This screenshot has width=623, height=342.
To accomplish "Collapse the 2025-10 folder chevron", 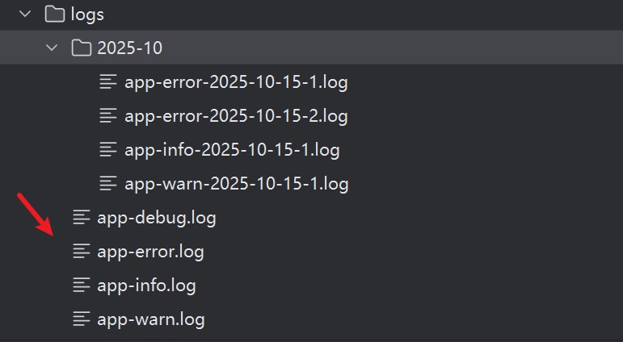I will (53, 48).
